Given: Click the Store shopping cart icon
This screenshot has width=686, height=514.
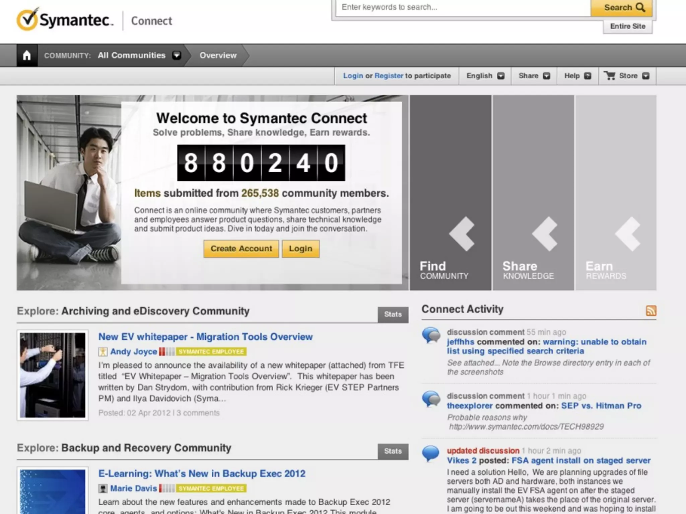Looking at the screenshot, I should coord(609,76).
